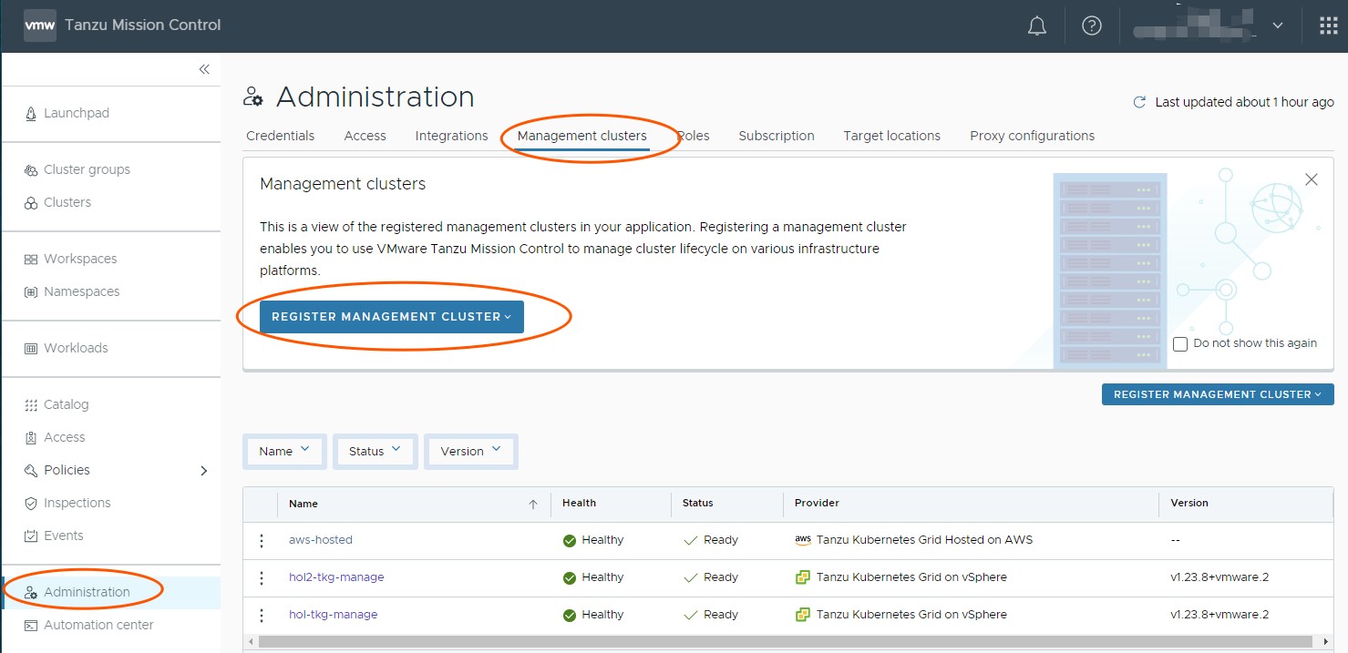Open the hol-tkg-manage cluster link
Image resolution: width=1348 pixels, height=653 pixels.
click(333, 615)
